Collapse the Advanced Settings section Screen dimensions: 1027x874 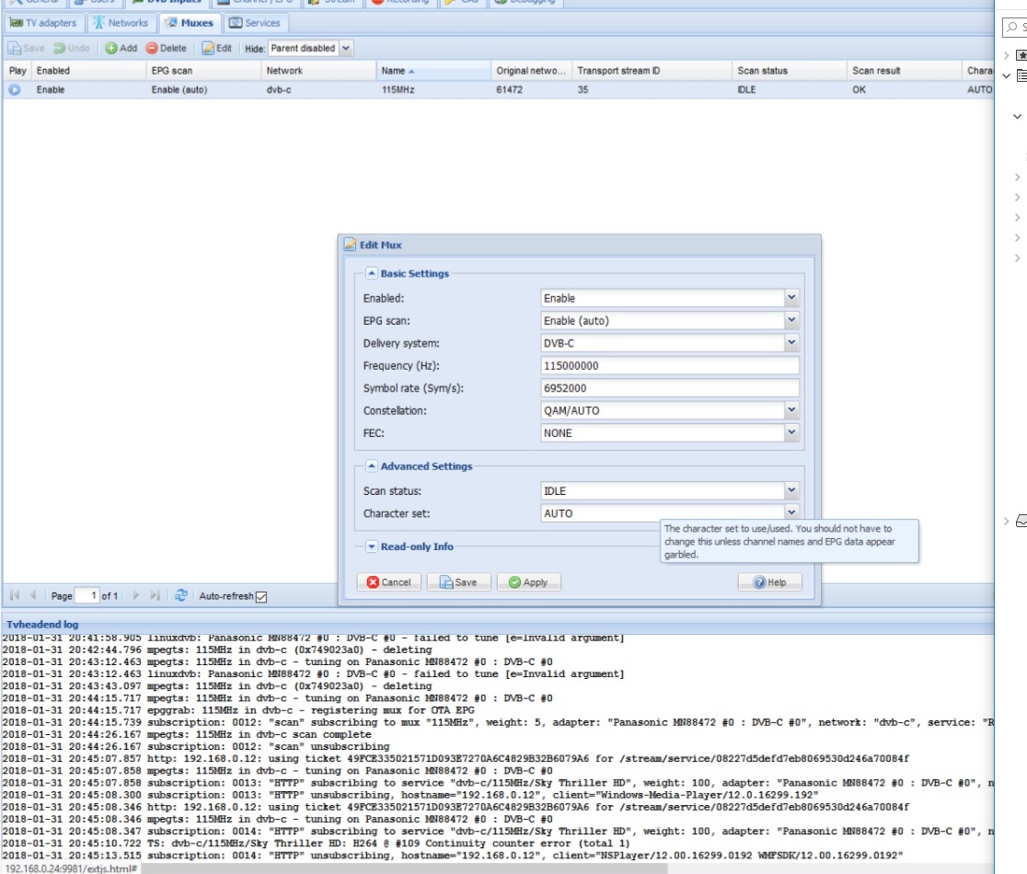pos(372,466)
